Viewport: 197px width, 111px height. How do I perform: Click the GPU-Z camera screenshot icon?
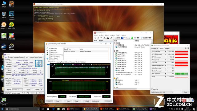tap(185, 48)
